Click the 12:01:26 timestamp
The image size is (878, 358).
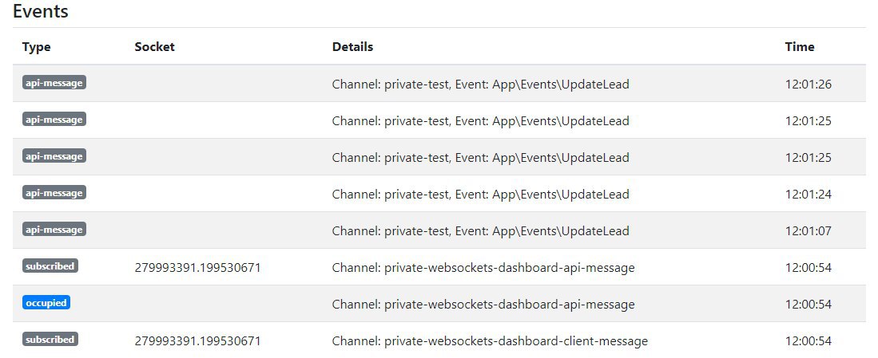point(808,85)
